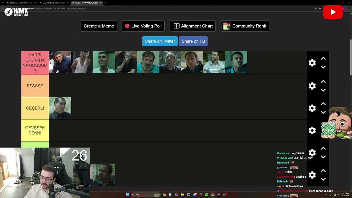View the Community Rank

point(245,26)
